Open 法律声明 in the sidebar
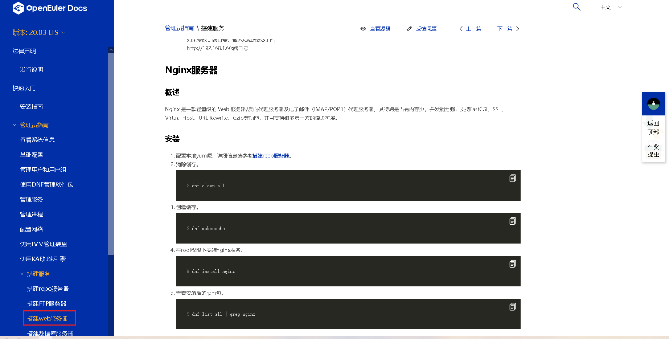 (x=24, y=51)
